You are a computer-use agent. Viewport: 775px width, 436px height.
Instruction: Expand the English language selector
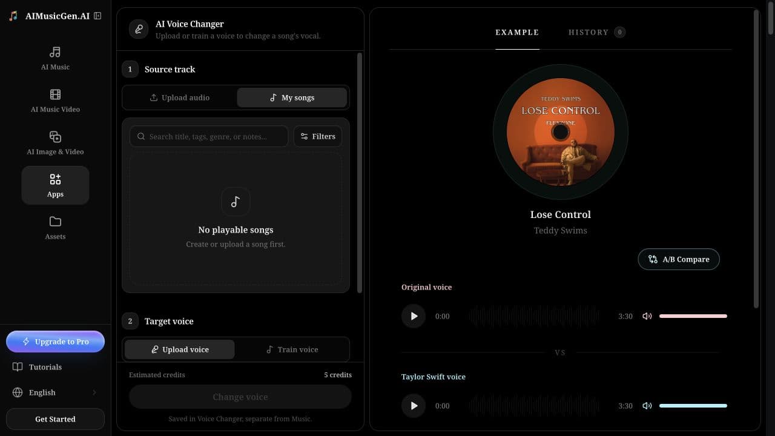pos(55,392)
